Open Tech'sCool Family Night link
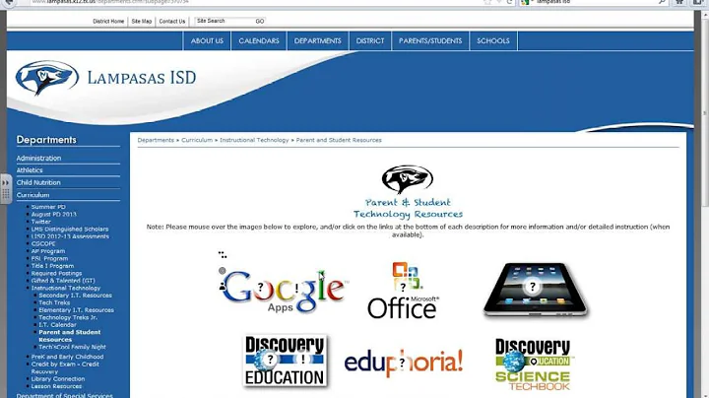Viewport: 709px width, 398px height. [72, 348]
